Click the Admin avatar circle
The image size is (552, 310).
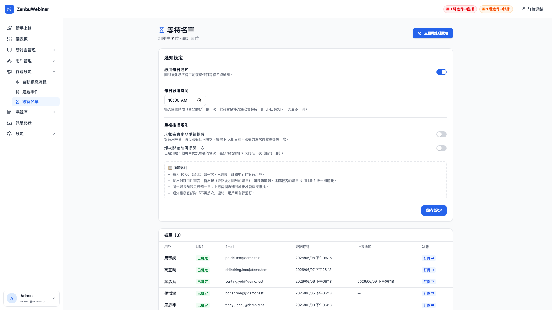[x=12, y=298]
